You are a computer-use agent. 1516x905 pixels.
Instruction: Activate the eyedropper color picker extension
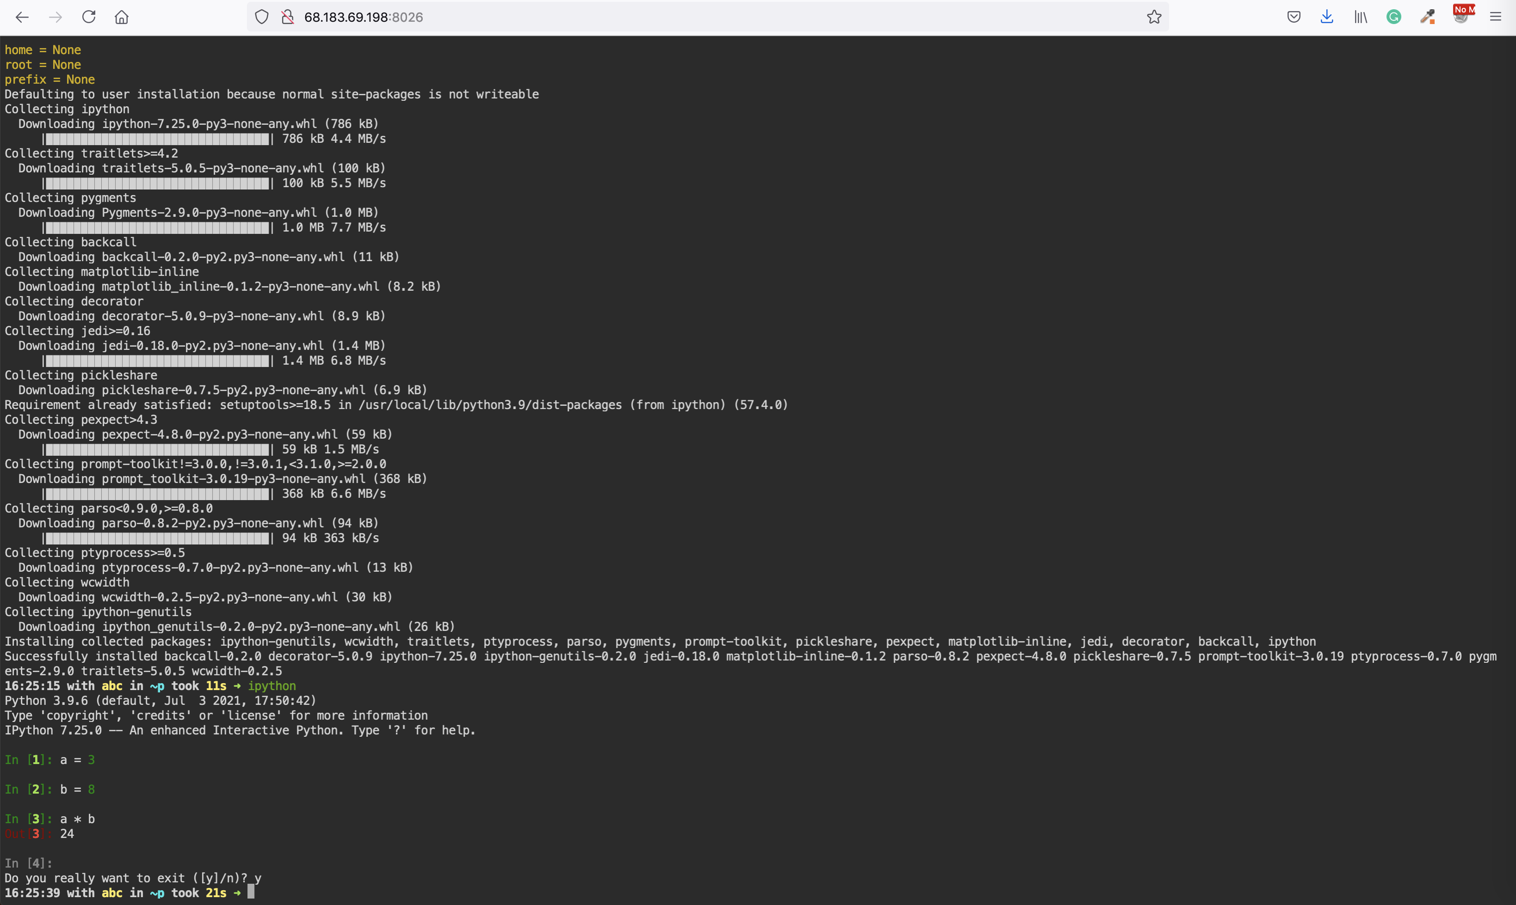(x=1427, y=17)
